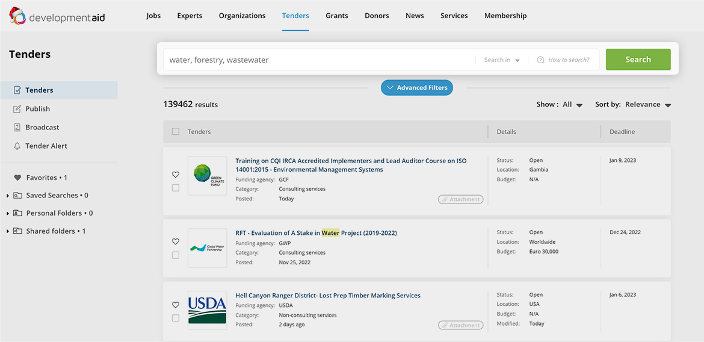Favorite the GCF training tender with heart
The height and width of the screenshot is (342, 704).
click(176, 175)
